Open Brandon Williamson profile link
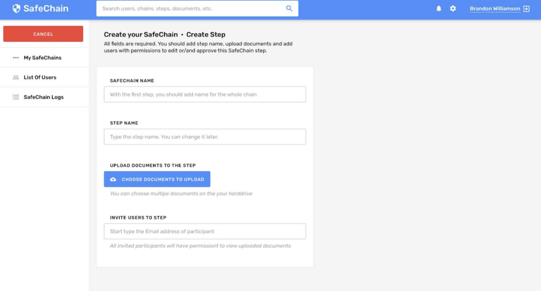 coord(495,8)
